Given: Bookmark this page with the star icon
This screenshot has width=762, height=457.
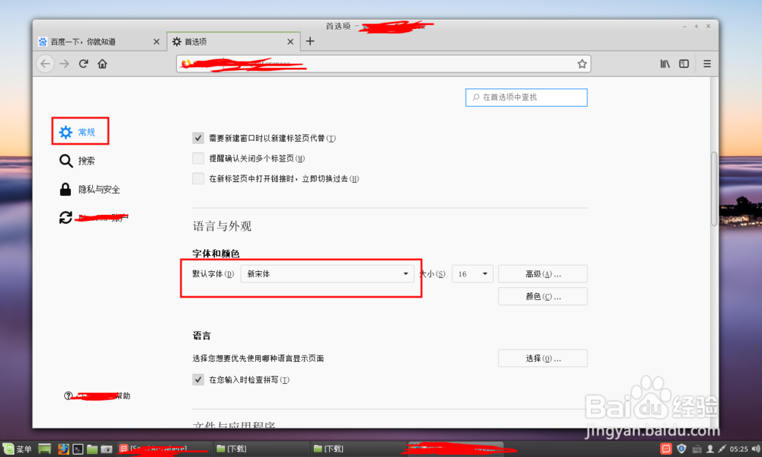Looking at the screenshot, I should click(x=582, y=64).
